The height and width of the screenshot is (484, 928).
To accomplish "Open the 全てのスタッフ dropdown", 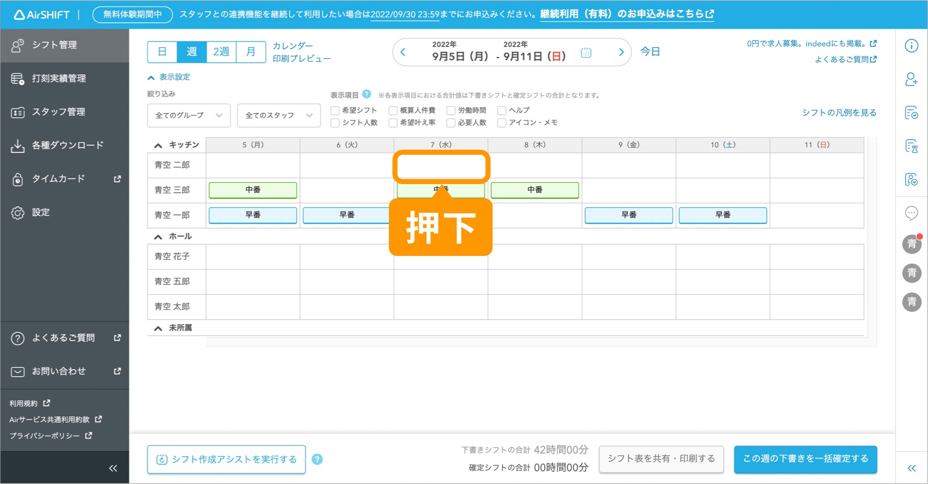I will click(278, 115).
